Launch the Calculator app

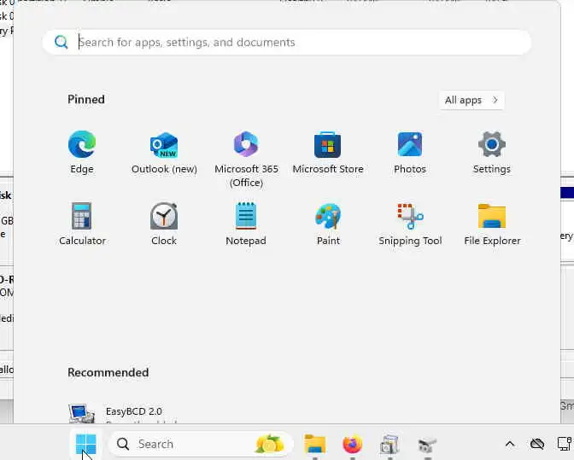[x=82, y=224]
